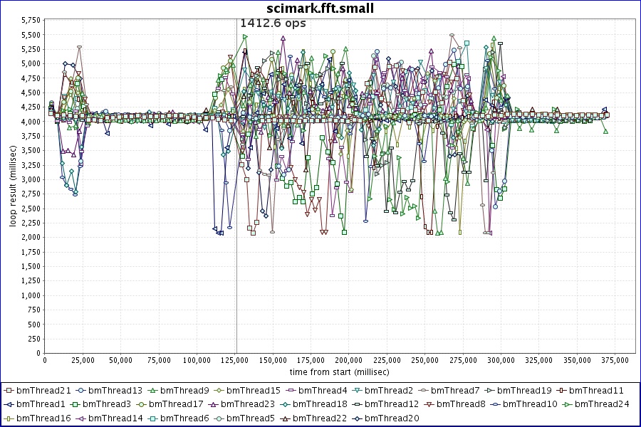Click the scimark.fft.small chart title

[320, 8]
